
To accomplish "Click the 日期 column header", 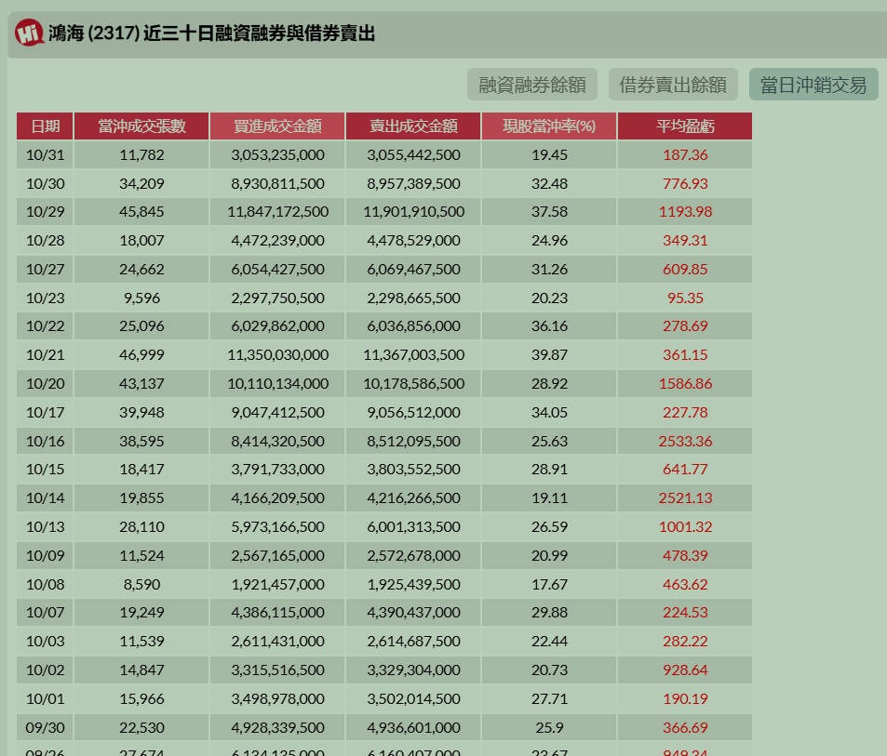I will pyautogui.click(x=46, y=126).
